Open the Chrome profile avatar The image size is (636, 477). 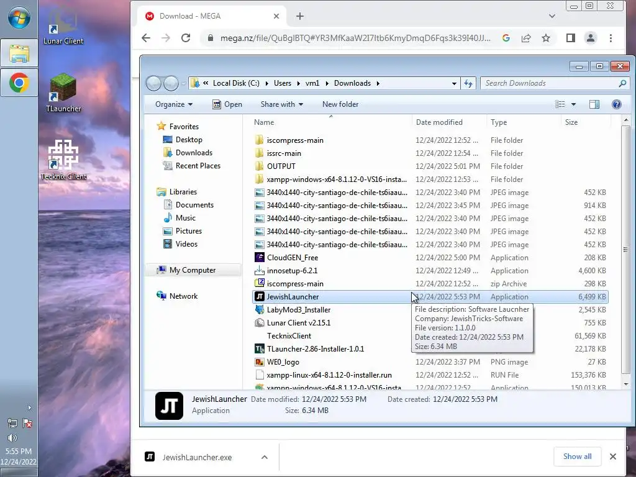591,38
